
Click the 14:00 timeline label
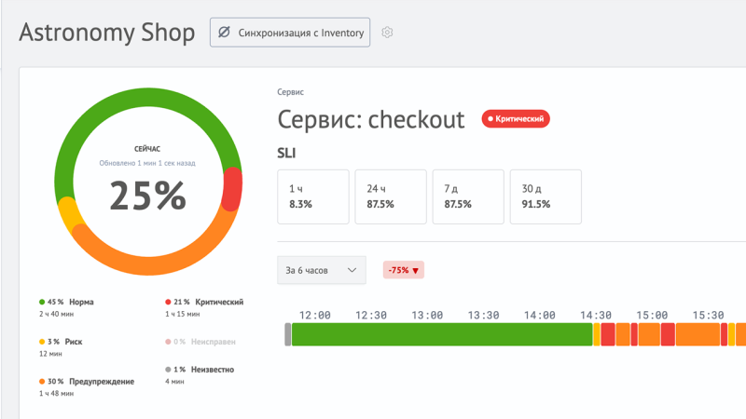(540, 316)
